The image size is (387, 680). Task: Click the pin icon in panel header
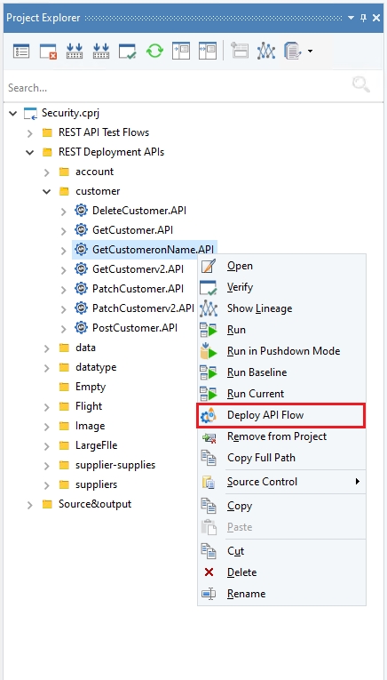click(364, 18)
